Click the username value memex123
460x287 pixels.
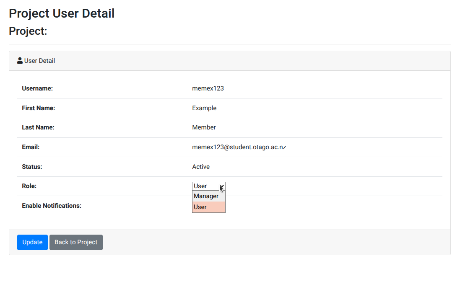coord(208,88)
